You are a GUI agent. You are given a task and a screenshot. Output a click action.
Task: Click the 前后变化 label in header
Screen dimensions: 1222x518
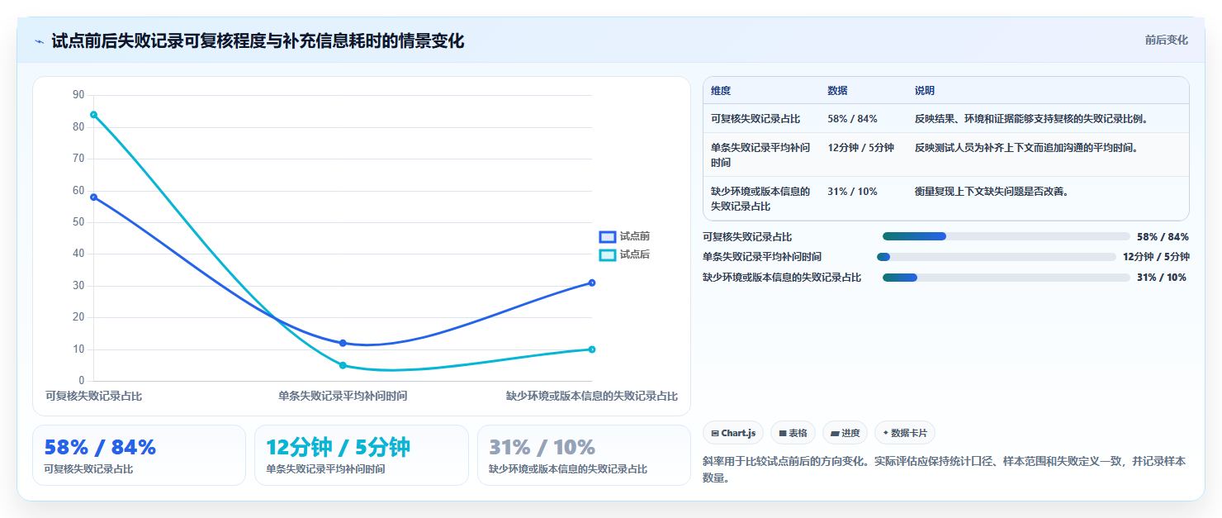[1166, 40]
